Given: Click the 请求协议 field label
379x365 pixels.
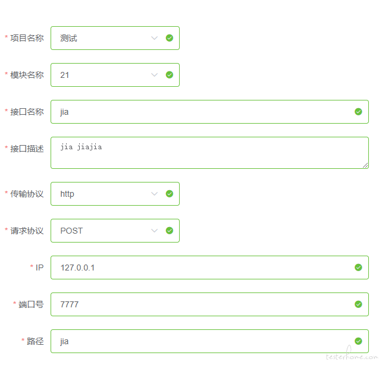Looking at the screenshot, I should (27, 231).
